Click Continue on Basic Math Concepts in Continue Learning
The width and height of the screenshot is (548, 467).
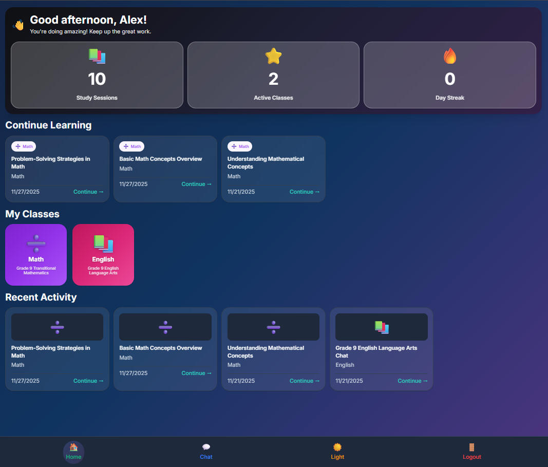point(196,184)
